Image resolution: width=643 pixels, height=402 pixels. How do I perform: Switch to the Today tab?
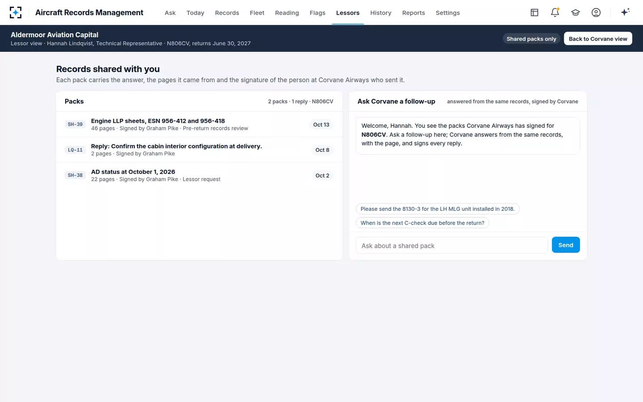coord(195,13)
